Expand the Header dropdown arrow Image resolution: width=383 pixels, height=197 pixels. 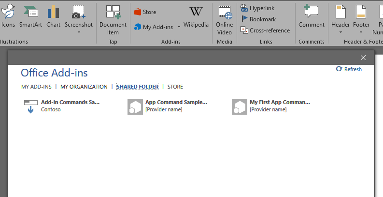coord(340,32)
